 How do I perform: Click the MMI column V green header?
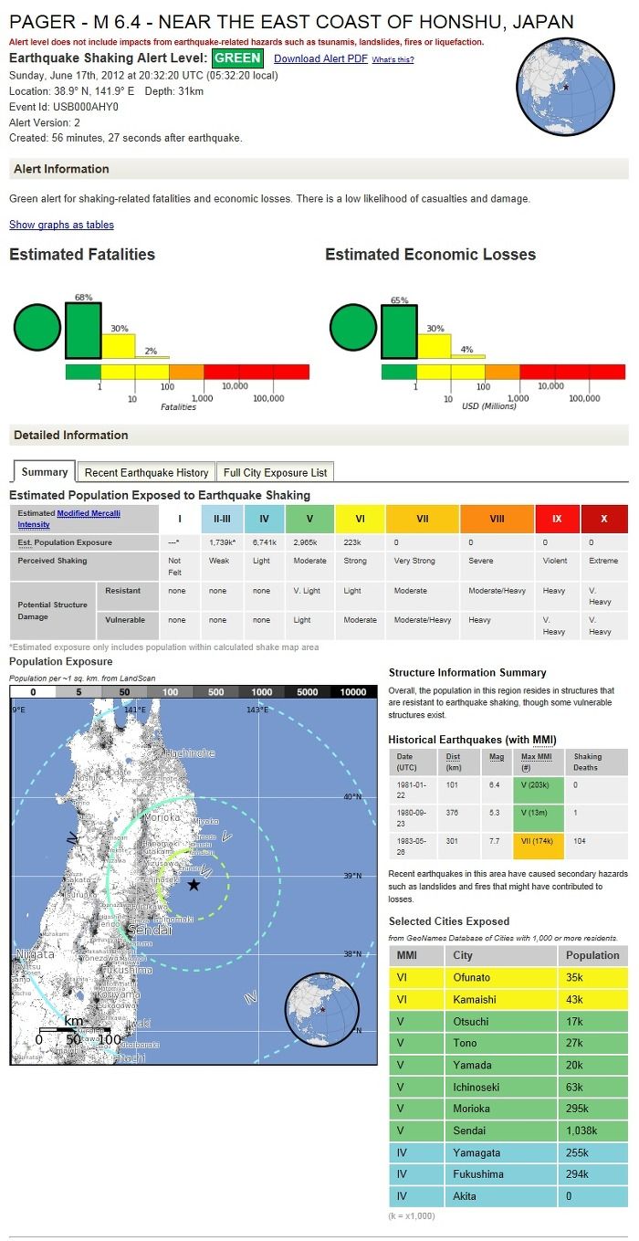tap(310, 519)
